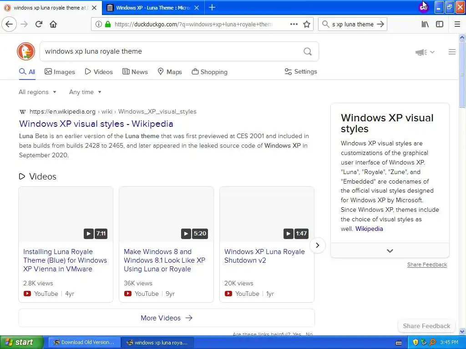
Task: Switch to the Windows XP Luna Theme tab
Action: pyautogui.click(x=153, y=8)
